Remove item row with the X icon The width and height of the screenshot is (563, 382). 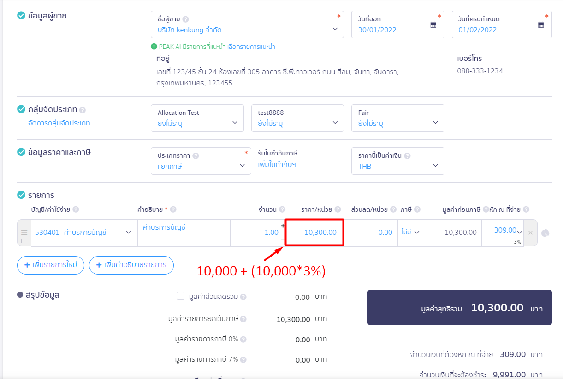[x=530, y=233]
